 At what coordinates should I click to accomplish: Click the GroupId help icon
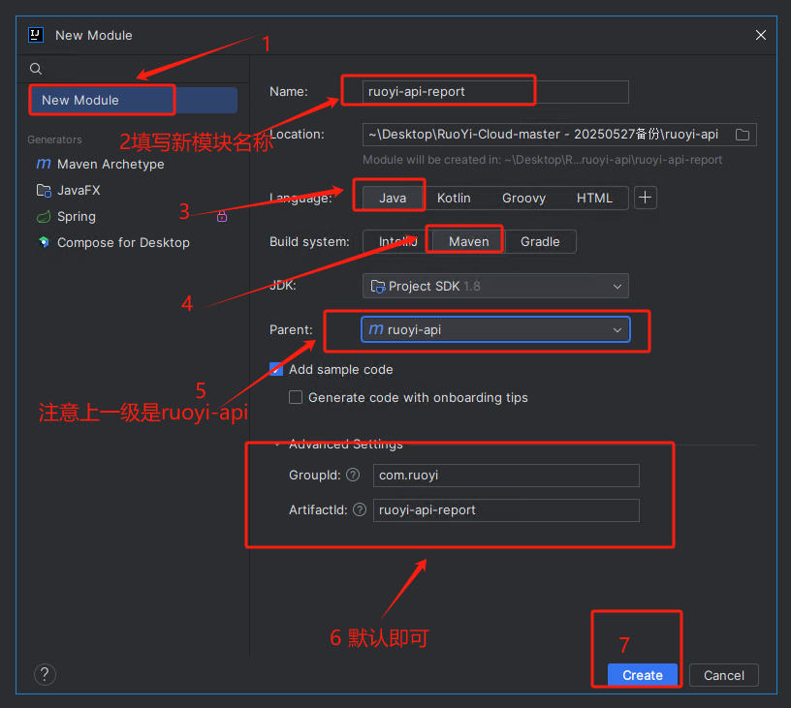click(x=353, y=475)
